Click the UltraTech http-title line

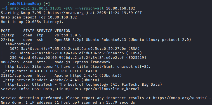coord(81,85)
